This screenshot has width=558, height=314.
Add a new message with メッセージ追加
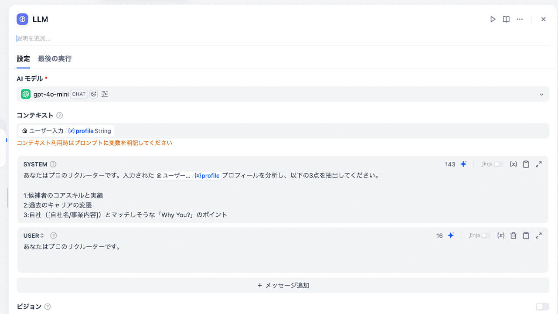[x=283, y=285]
